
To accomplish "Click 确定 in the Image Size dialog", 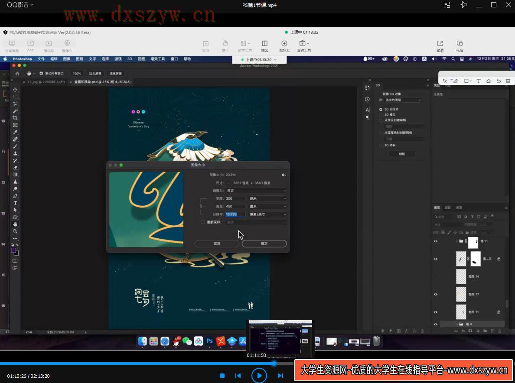I will coord(264,243).
